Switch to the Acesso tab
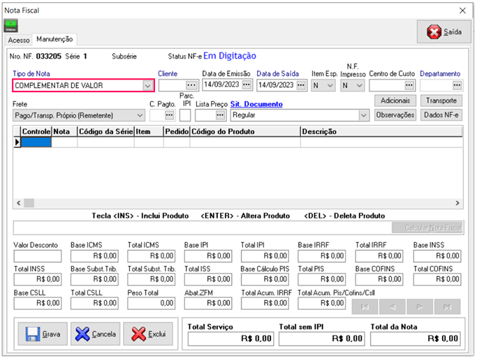 [x=19, y=40]
